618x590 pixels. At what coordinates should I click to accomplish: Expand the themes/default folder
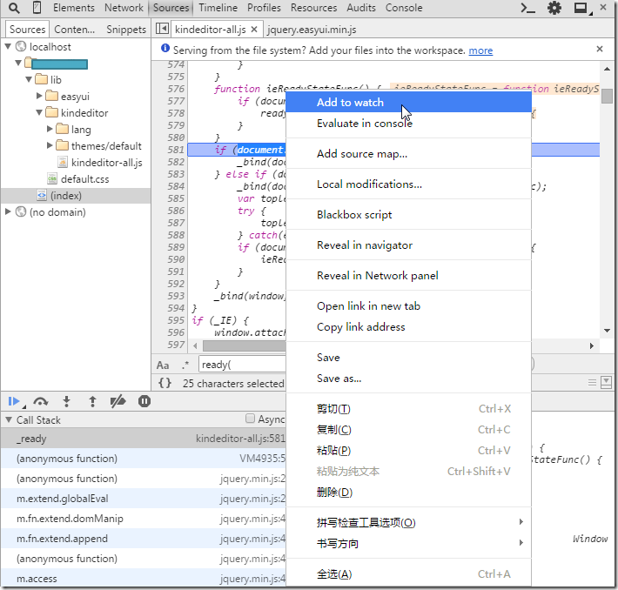pos(50,145)
